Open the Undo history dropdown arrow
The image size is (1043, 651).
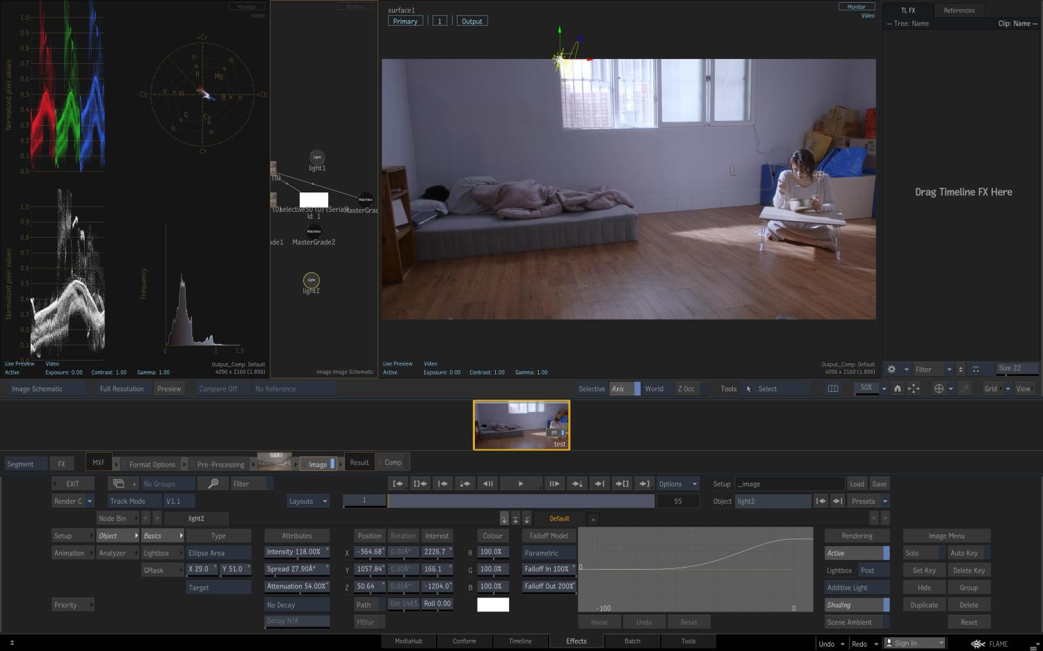(843, 644)
